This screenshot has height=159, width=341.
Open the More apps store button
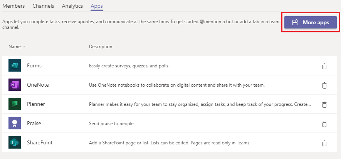[x=311, y=23]
